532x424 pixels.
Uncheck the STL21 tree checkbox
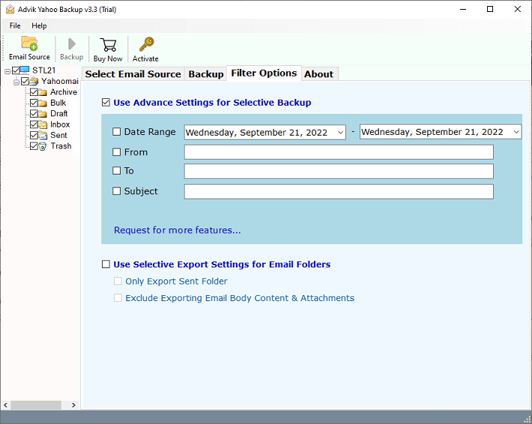click(16, 70)
